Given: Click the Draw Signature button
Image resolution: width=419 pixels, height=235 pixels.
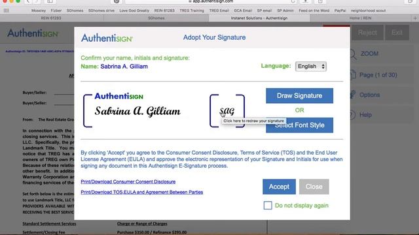Looking at the screenshot, I should [x=299, y=96].
